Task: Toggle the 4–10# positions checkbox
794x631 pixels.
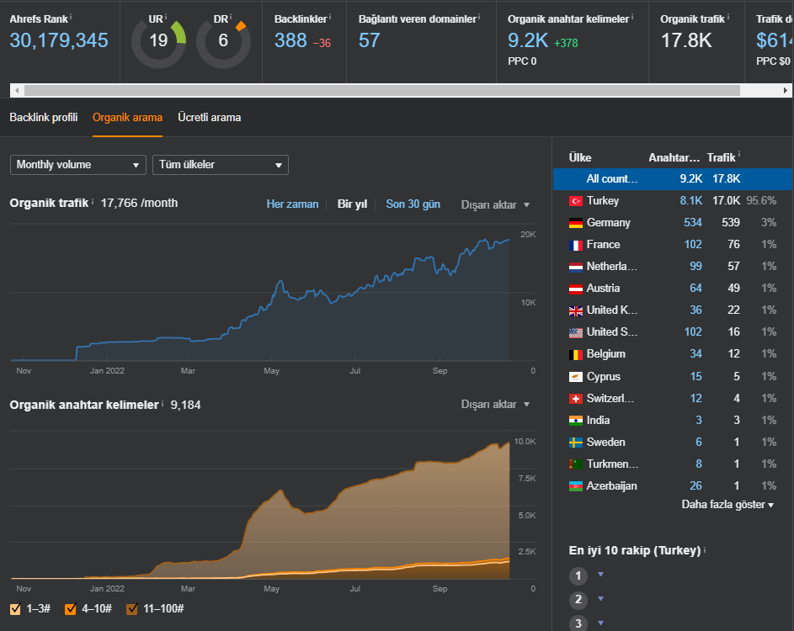Action: click(x=71, y=609)
